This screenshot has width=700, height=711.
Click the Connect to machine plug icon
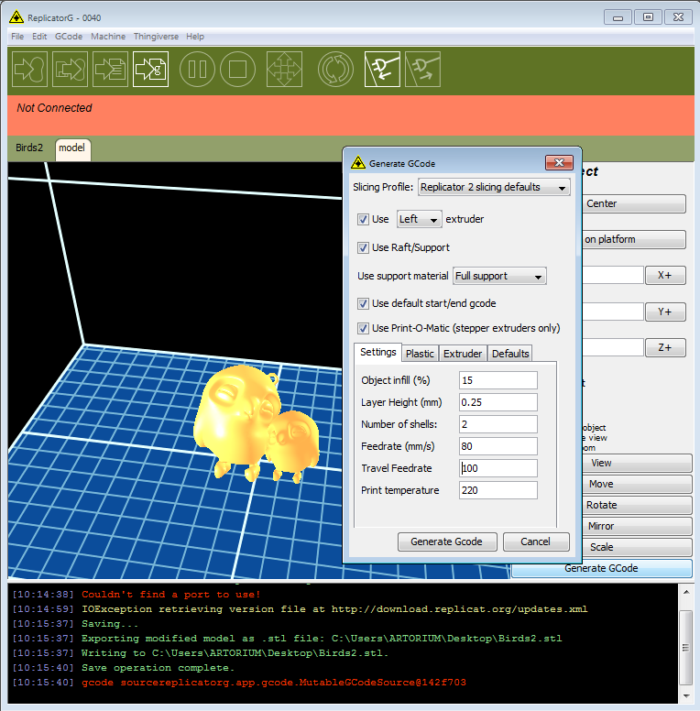click(x=382, y=69)
